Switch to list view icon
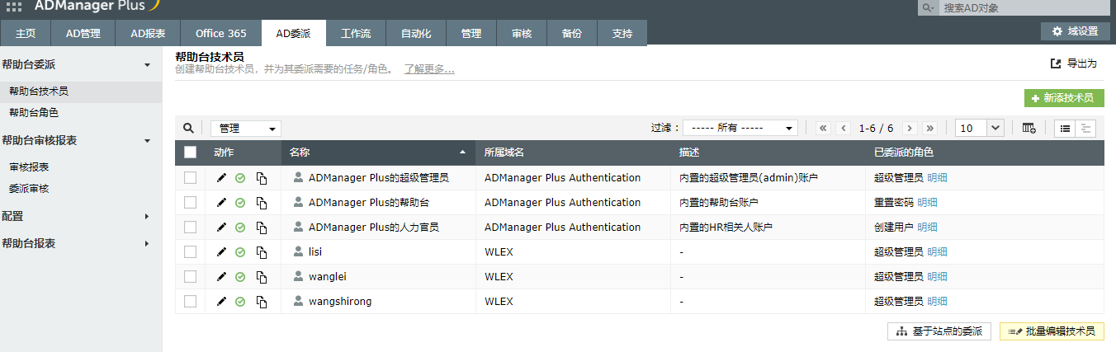 [1066, 128]
